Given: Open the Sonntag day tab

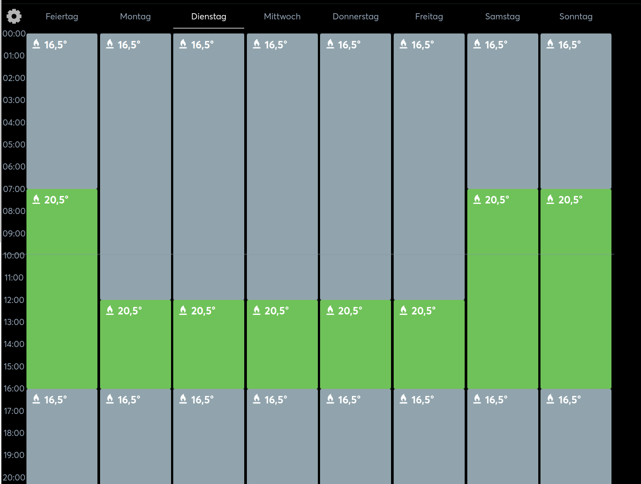Looking at the screenshot, I should [576, 17].
